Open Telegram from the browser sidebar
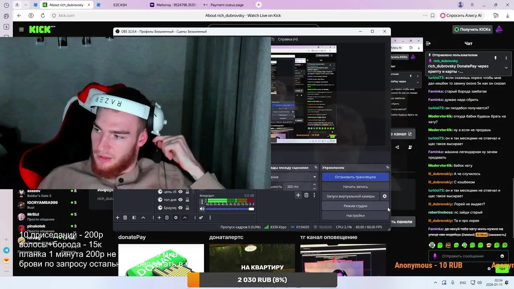This screenshot has width=514, height=289. coord(6,250)
